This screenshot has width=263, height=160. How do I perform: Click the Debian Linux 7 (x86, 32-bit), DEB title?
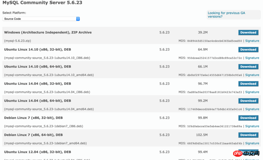click(34, 118)
